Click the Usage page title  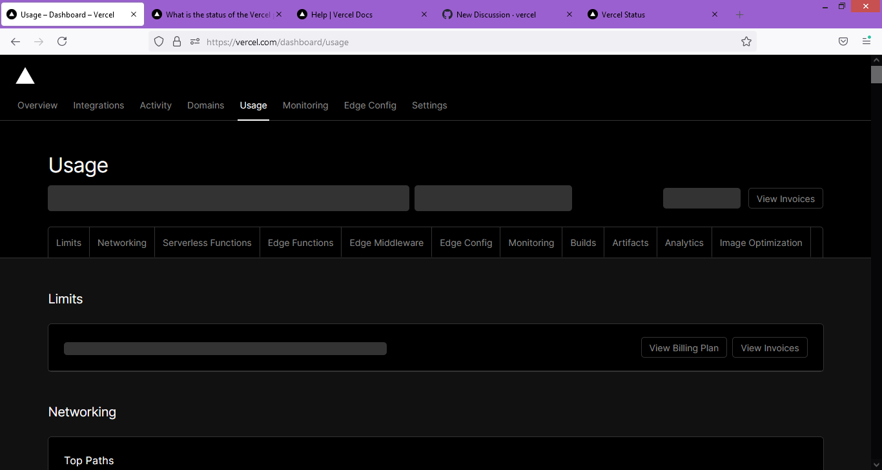[x=78, y=165]
